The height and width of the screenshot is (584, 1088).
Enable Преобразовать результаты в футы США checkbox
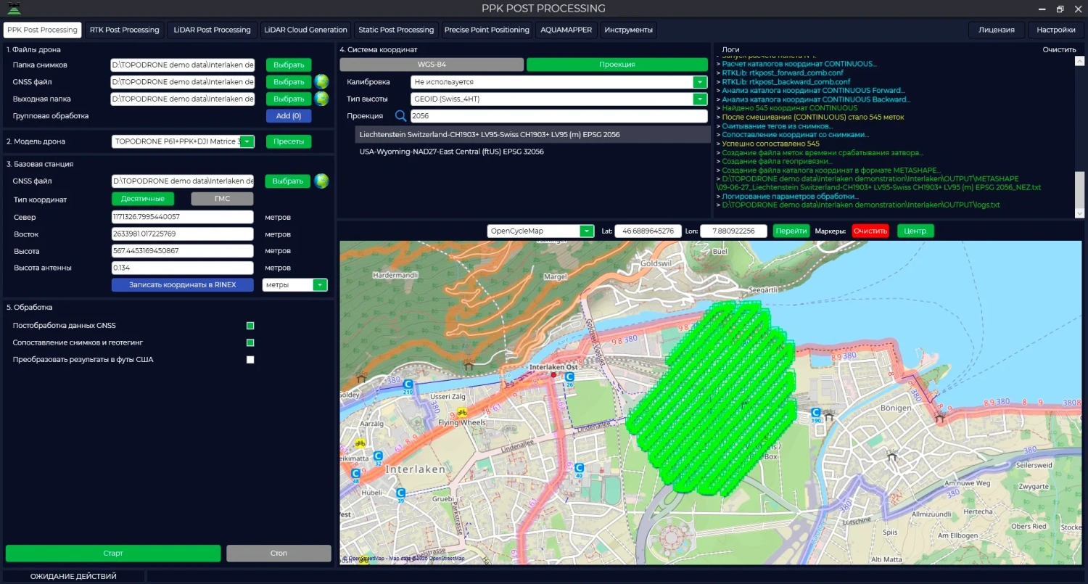(250, 360)
